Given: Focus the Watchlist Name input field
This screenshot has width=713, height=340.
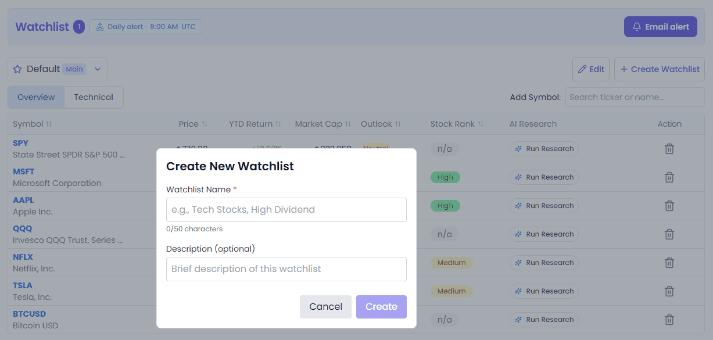Looking at the screenshot, I should click(286, 210).
